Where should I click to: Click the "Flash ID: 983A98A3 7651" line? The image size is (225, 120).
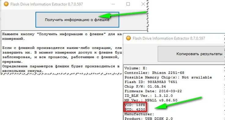151,82
